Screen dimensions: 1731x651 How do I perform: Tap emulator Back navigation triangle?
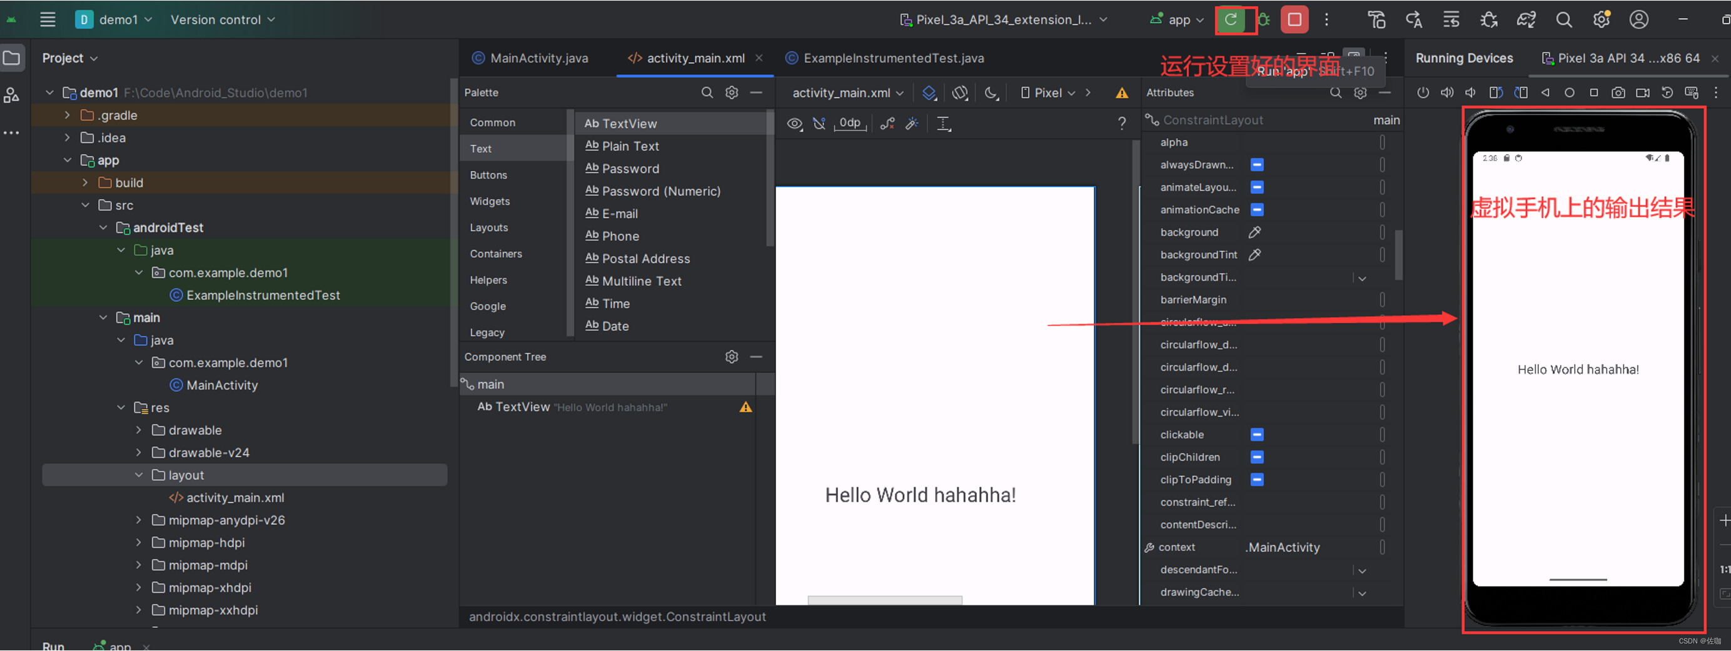click(x=1545, y=92)
